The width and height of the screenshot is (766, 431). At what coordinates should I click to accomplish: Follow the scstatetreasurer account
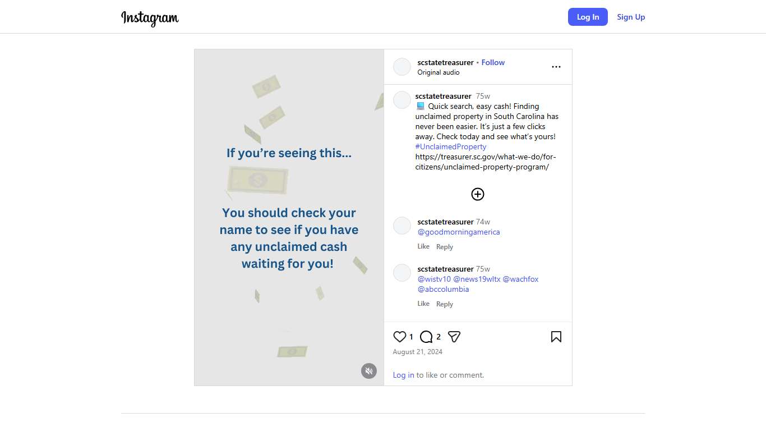click(x=493, y=62)
